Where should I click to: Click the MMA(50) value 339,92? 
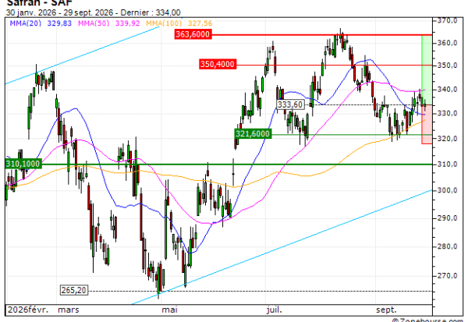127,23
